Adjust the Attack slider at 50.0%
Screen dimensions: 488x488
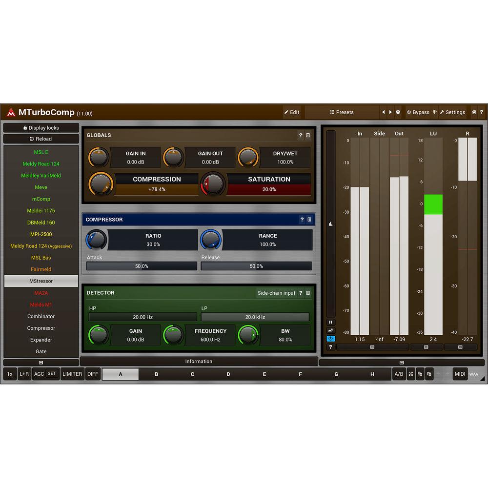click(142, 266)
